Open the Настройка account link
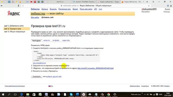This screenshot has height=97, width=173. (x=145, y=12)
